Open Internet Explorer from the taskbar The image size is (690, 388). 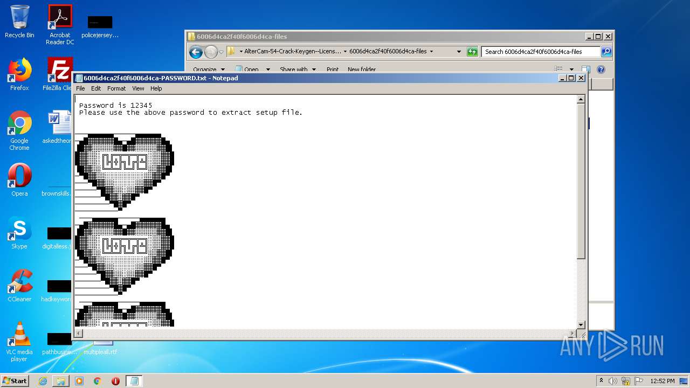(43, 381)
